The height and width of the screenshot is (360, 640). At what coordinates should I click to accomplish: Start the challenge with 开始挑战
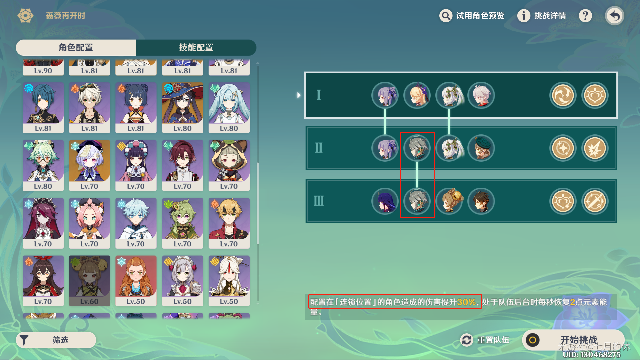point(573,340)
